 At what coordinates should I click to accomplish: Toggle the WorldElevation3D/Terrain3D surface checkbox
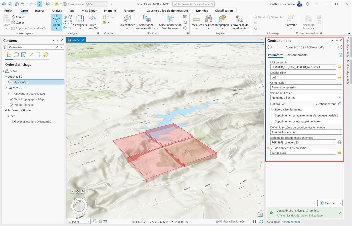[x=14, y=122]
